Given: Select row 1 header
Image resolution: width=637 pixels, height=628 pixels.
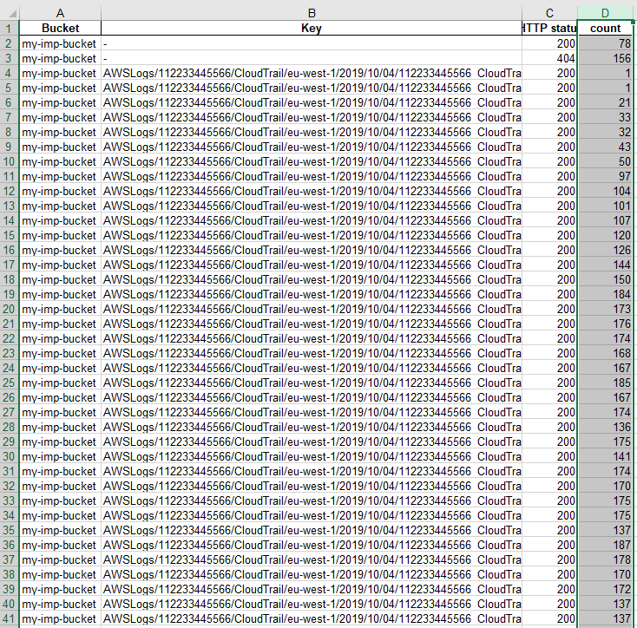Looking at the screenshot, I should point(9,29).
